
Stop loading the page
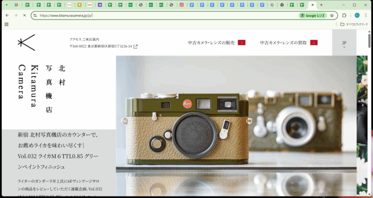[24, 15]
